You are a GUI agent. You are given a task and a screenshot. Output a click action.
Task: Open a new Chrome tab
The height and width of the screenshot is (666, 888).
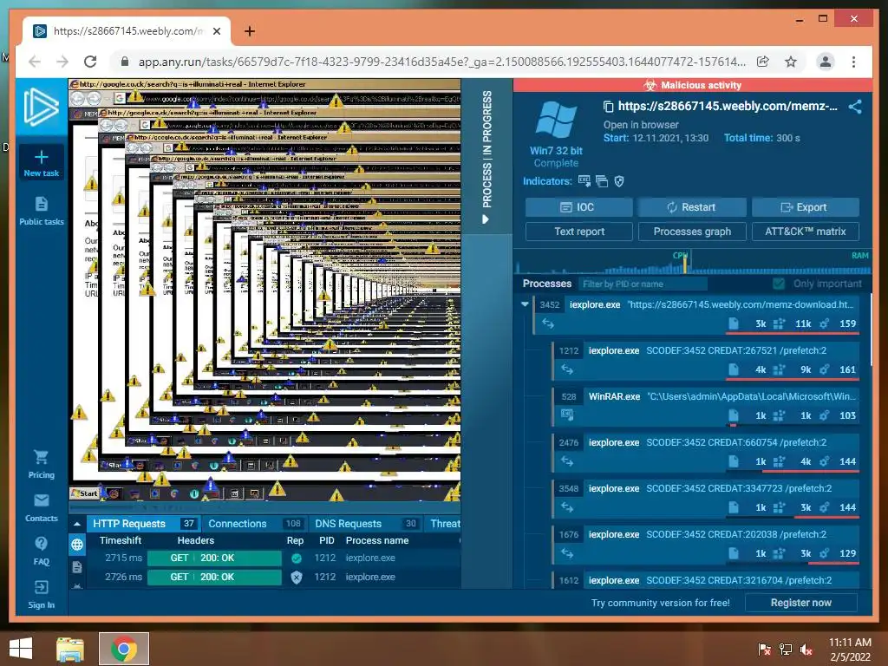(x=249, y=31)
